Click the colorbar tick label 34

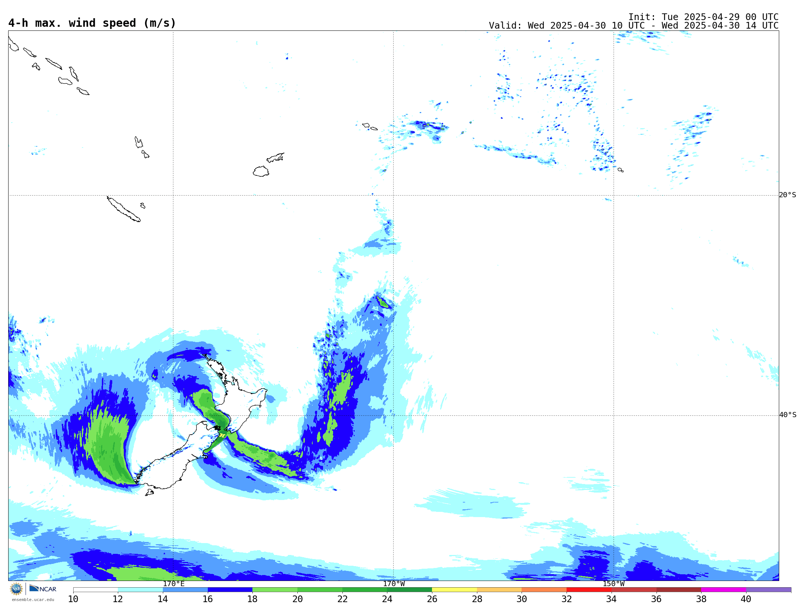coord(611,599)
